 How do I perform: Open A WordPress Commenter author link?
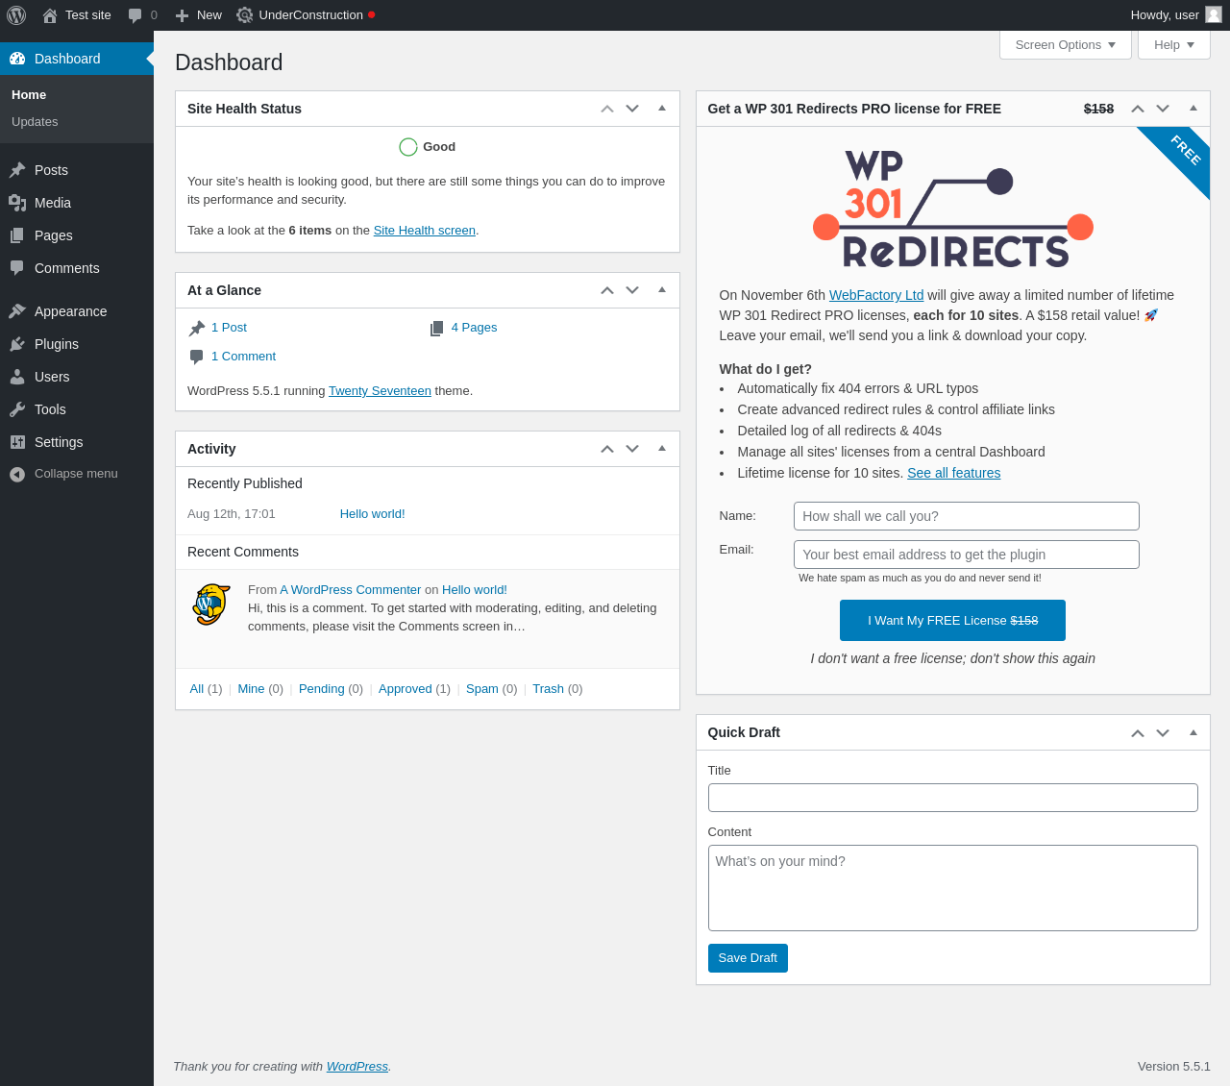tap(351, 590)
